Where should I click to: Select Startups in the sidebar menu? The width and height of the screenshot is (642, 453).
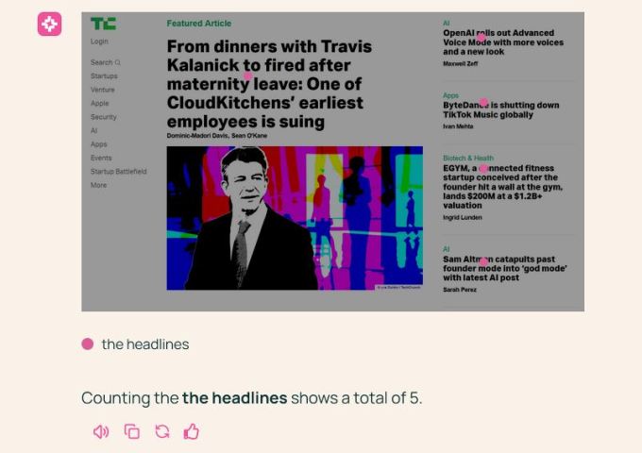point(104,76)
